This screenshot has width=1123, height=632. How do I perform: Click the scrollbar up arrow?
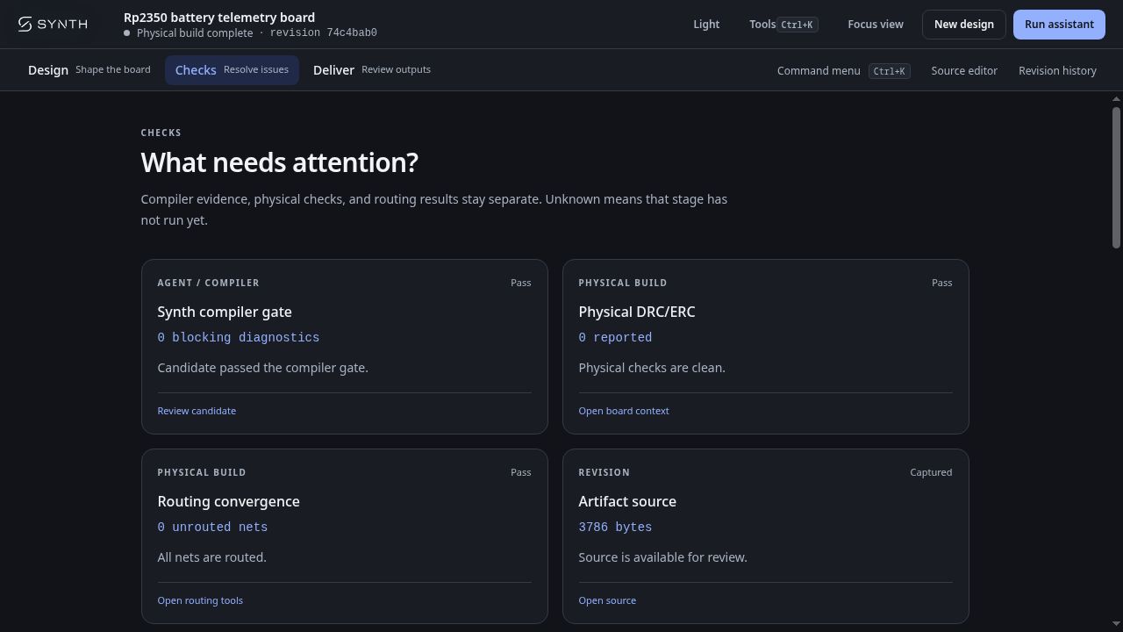click(1116, 98)
